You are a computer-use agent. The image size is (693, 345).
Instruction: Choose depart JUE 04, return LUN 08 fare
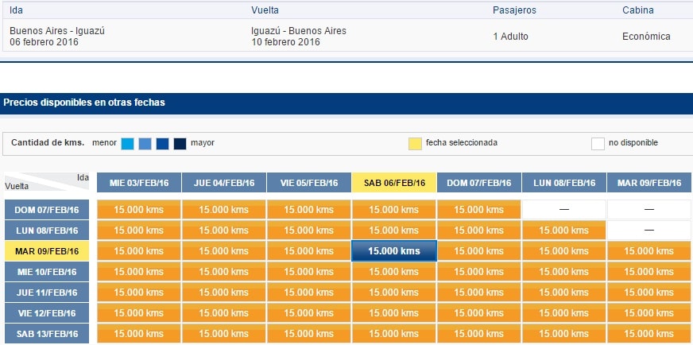[x=224, y=231]
